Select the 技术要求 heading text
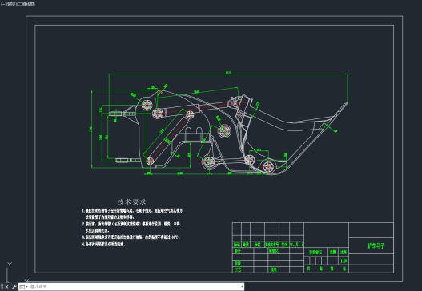Screen dimensions: 422x291 [131, 201]
